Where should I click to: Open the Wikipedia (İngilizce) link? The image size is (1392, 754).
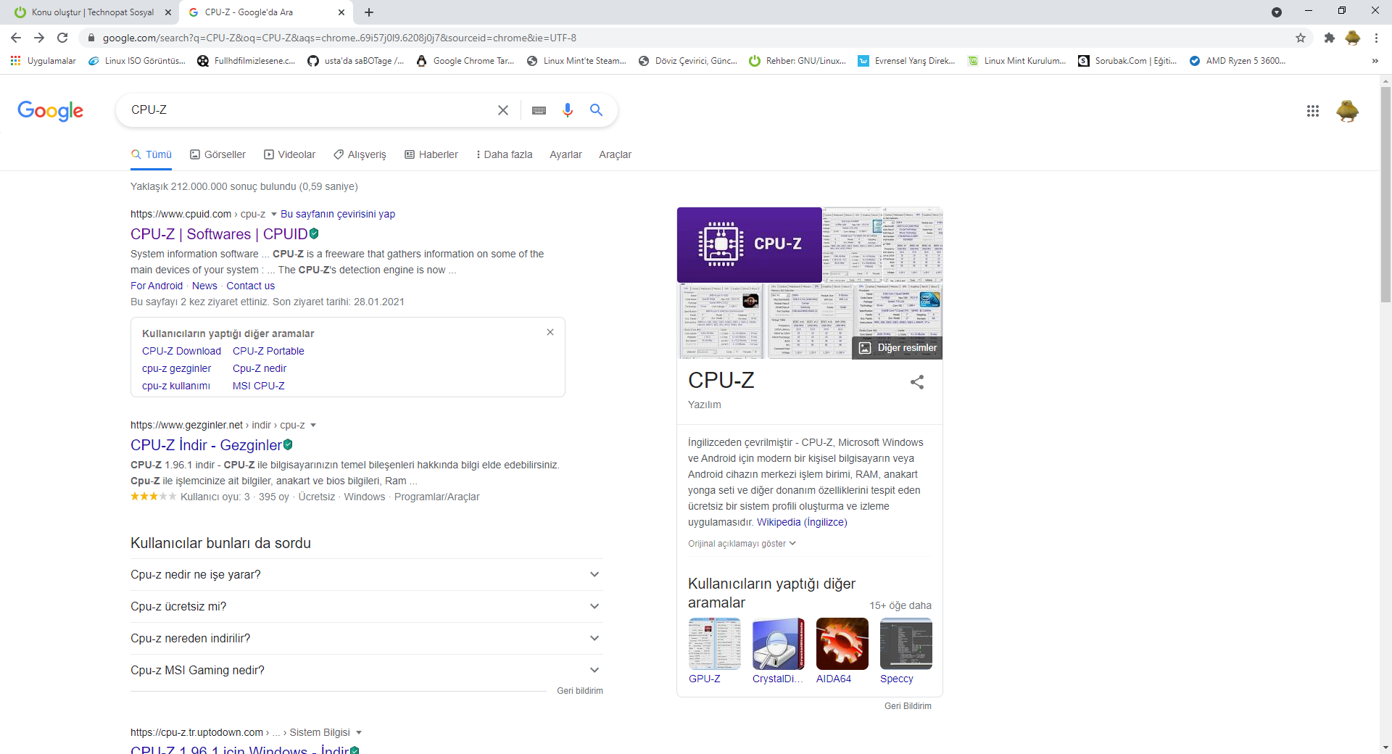coord(802,523)
